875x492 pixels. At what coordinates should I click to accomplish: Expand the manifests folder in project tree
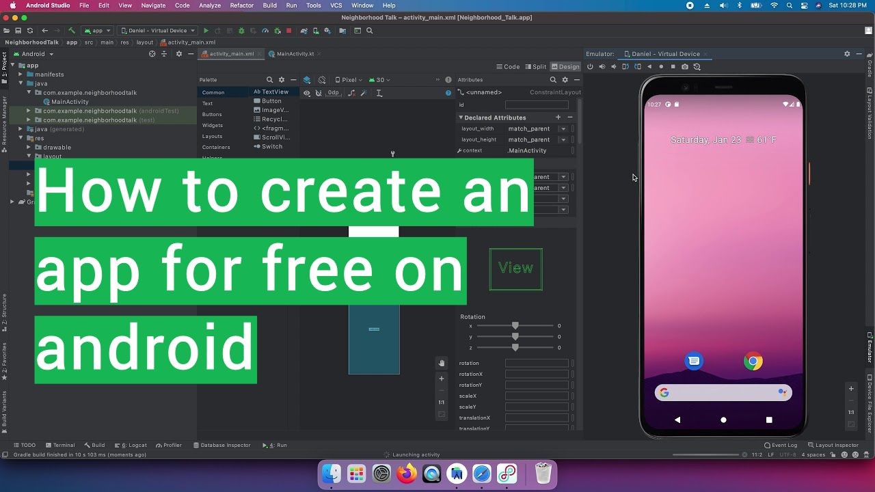point(21,74)
